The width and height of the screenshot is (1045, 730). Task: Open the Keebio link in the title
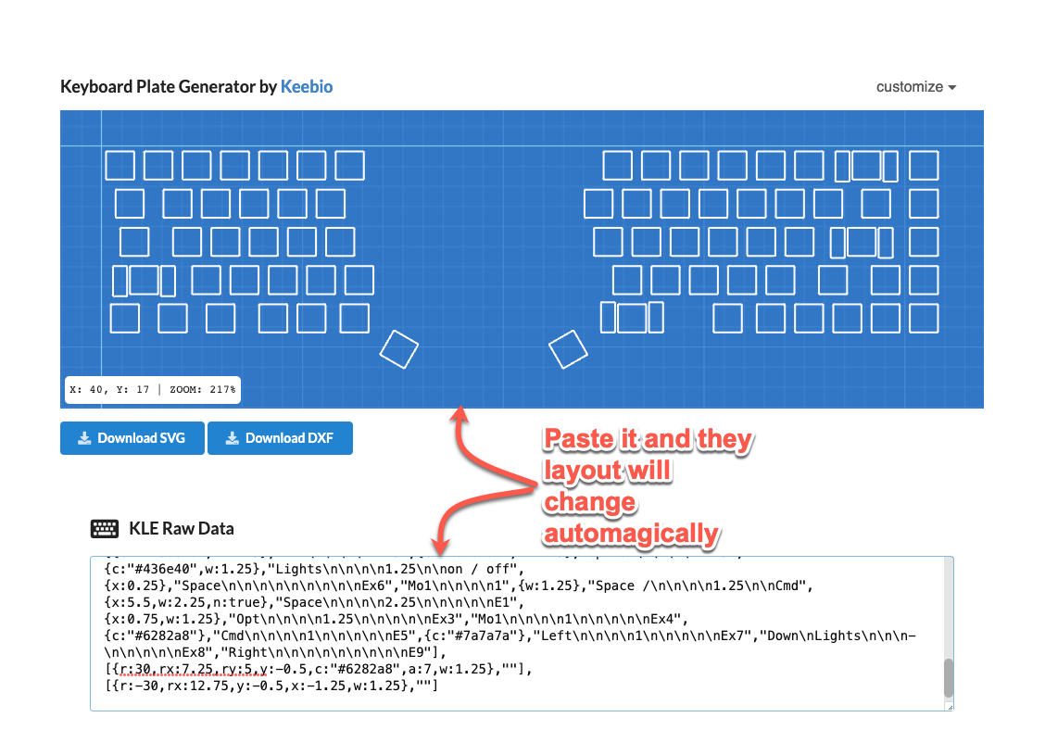click(x=306, y=87)
